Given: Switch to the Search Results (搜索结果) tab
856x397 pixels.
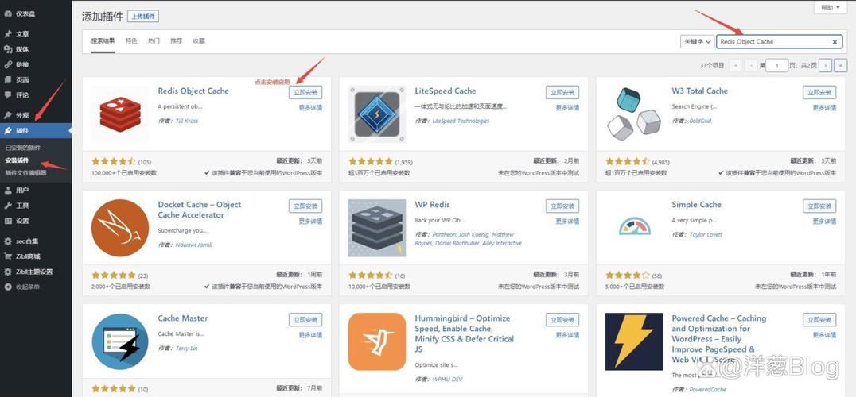Looking at the screenshot, I should coord(103,40).
